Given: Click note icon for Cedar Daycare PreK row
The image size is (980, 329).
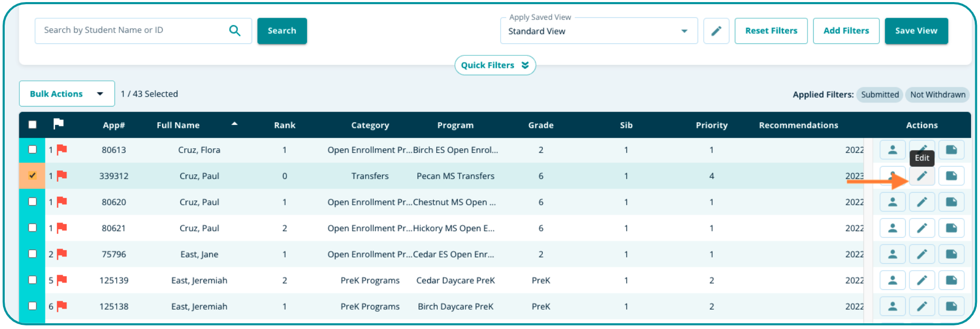Looking at the screenshot, I should click(x=951, y=280).
